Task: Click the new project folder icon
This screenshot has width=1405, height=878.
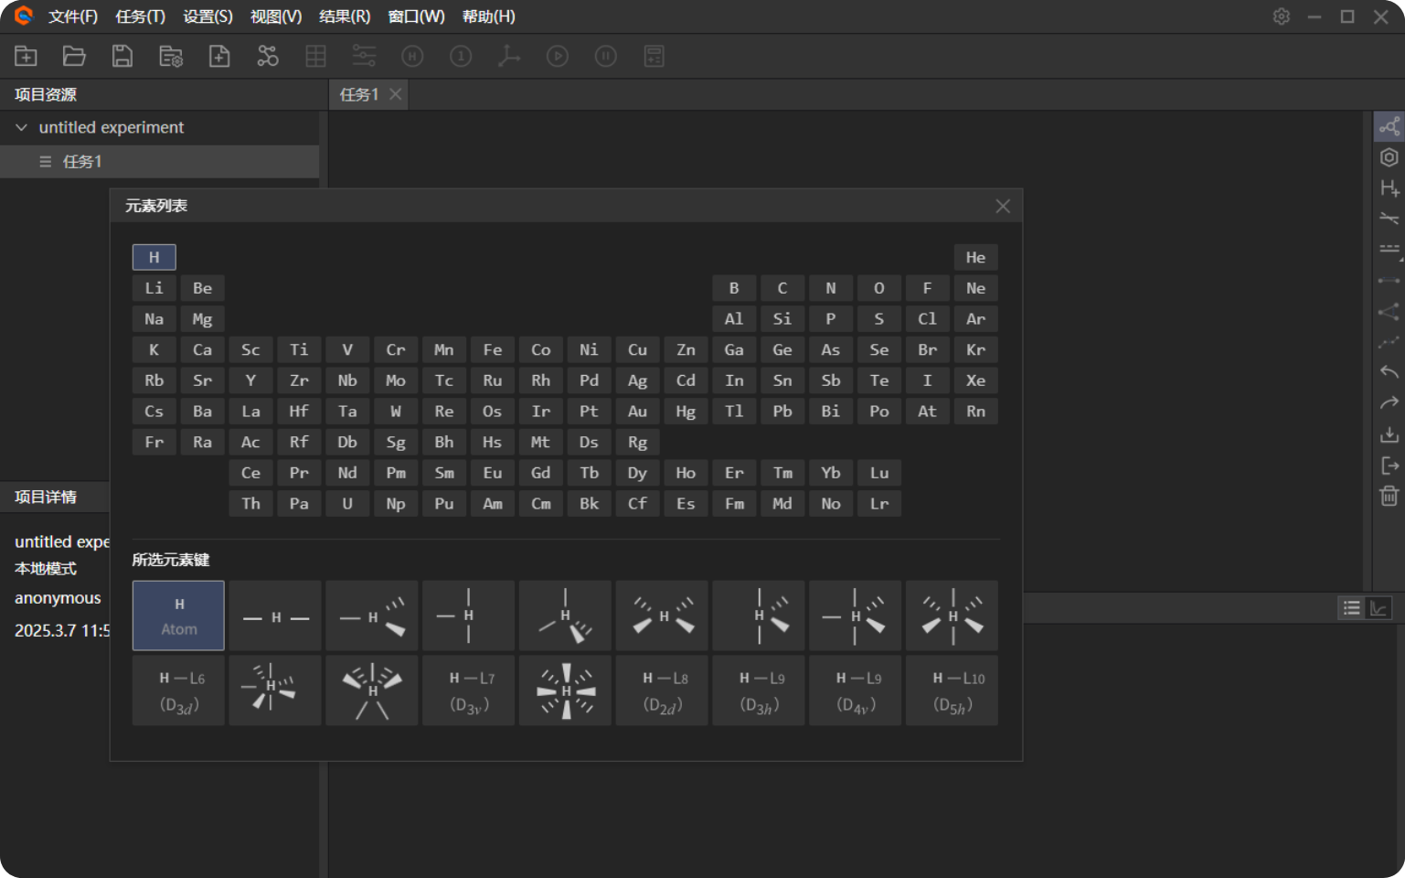Action: pos(26,57)
